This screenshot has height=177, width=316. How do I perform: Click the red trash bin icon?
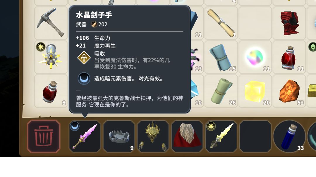[44, 136]
